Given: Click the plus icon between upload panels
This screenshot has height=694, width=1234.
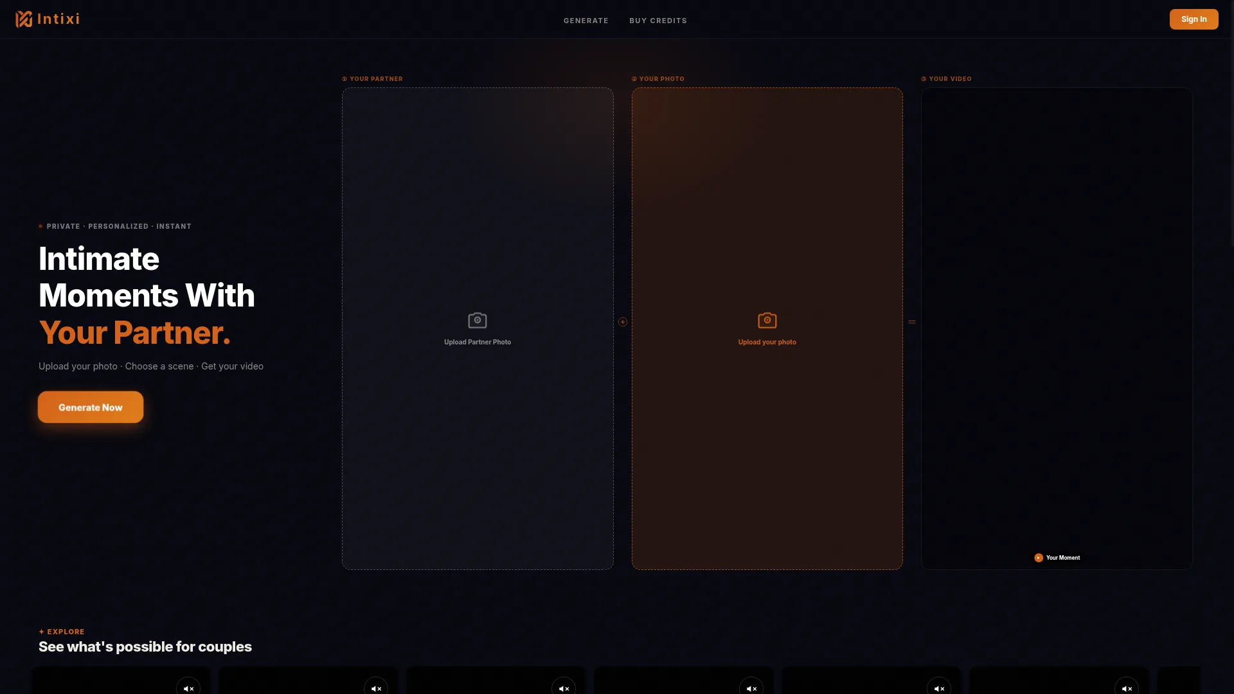Looking at the screenshot, I should pyautogui.click(x=622, y=322).
